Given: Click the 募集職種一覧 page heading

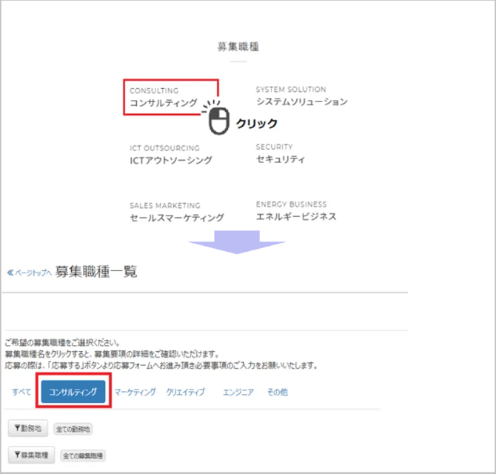Looking at the screenshot, I should (x=96, y=272).
